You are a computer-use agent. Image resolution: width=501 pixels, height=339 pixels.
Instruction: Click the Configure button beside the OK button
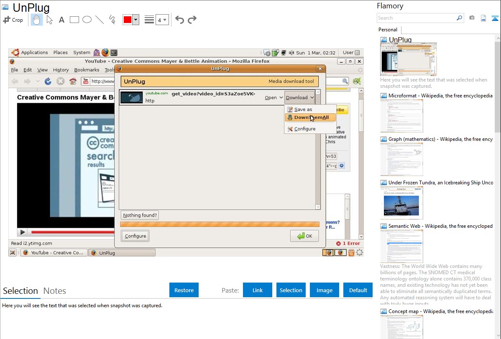[x=135, y=236]
